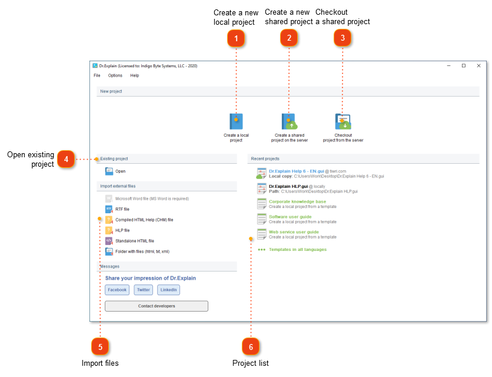Click the Open label under Existing project
This screenshot has height=377, width=492.
(x=121, y=171)
